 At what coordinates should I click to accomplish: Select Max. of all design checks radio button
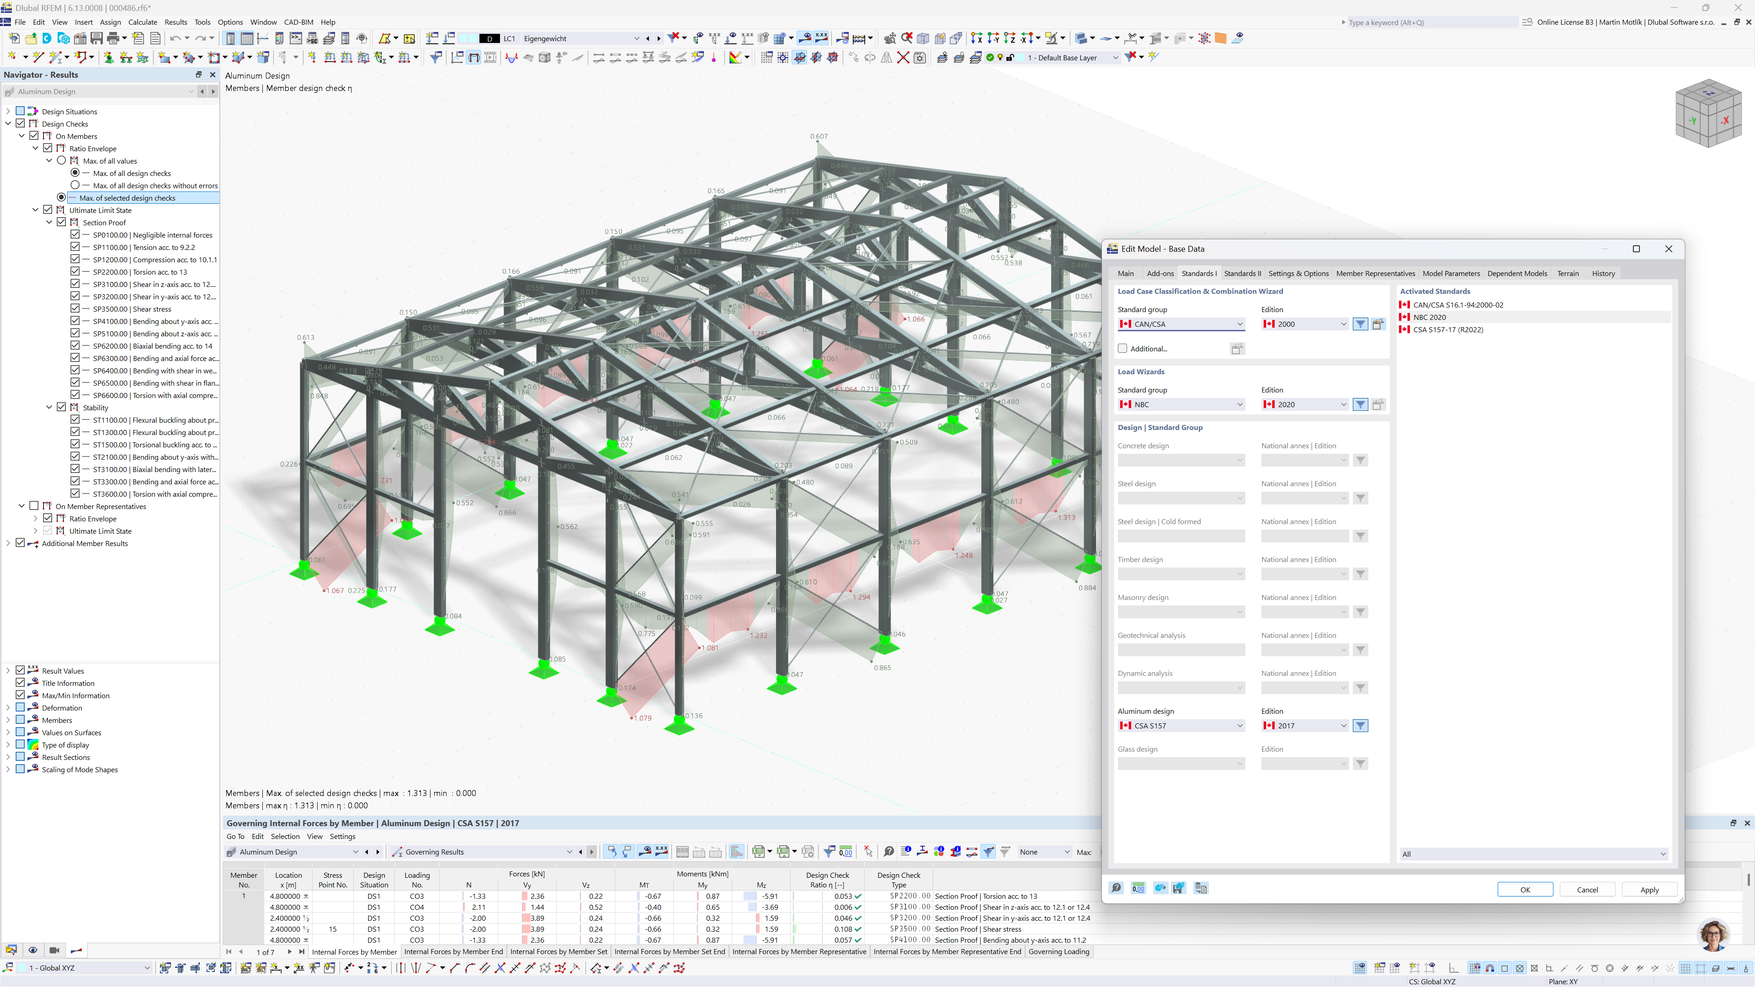pos(75,172)
